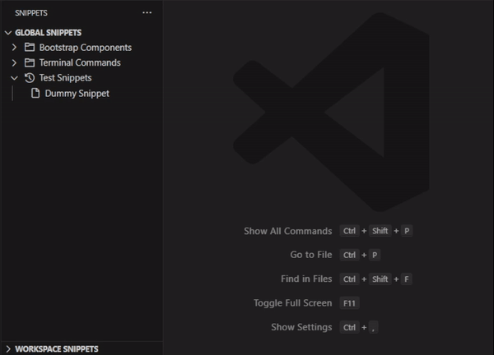
Task: Collapse the Test Snippets folder
Action: pos(14,78)
